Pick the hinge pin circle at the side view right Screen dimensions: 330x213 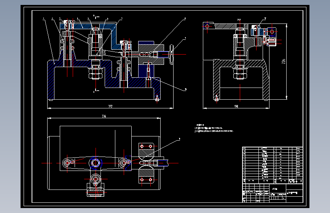[272, 32]
